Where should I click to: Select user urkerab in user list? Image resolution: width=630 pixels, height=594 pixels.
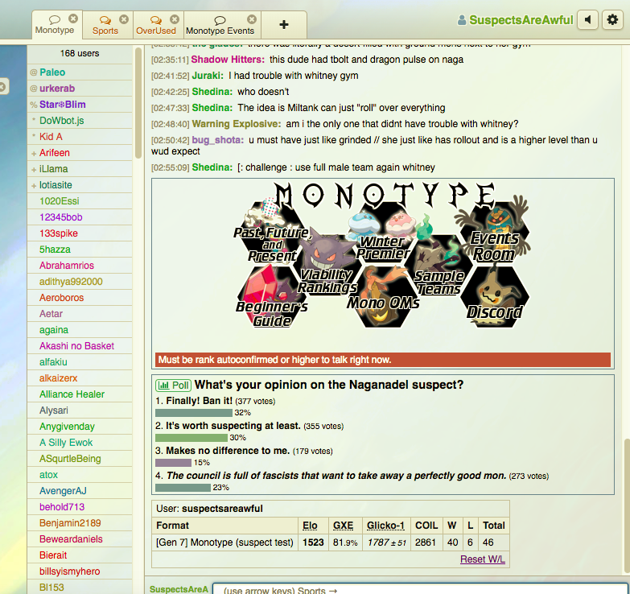[80, 89]
